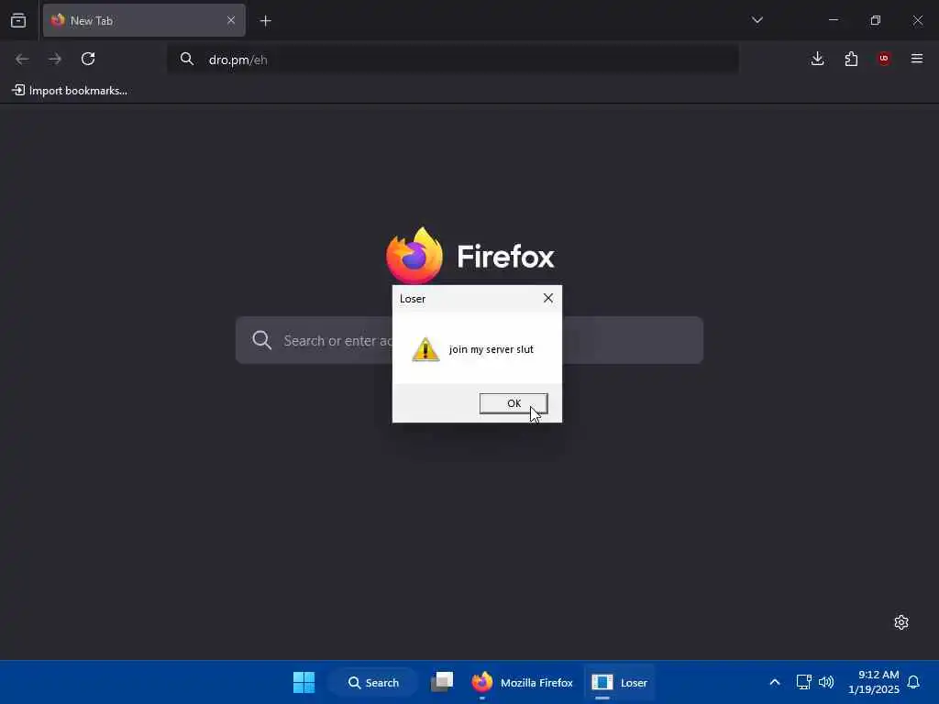Image resolution: width=939 pixels, height=704 pixels.
Task: Open the Windows Start menu
Action: 304,682
